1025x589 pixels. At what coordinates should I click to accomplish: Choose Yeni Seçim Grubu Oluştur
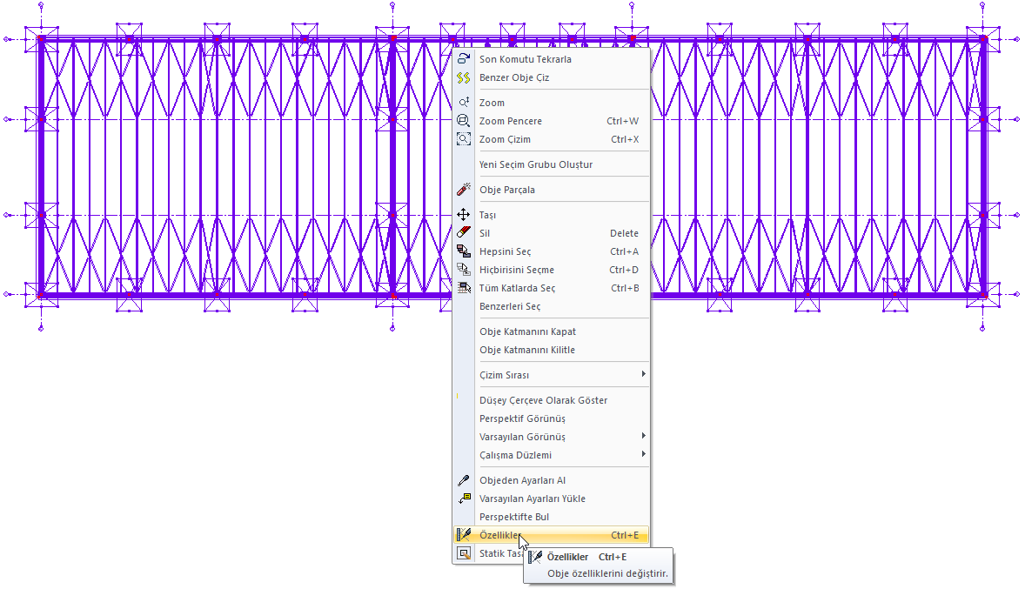551,164
